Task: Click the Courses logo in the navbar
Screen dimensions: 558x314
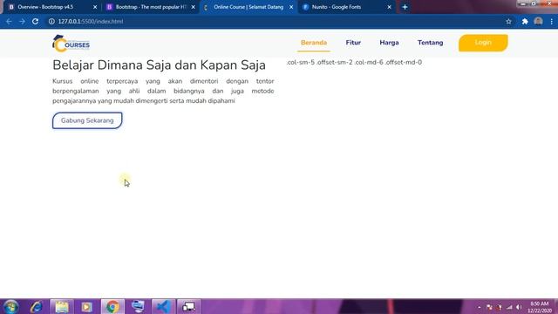Action: (x=71, y=44)
